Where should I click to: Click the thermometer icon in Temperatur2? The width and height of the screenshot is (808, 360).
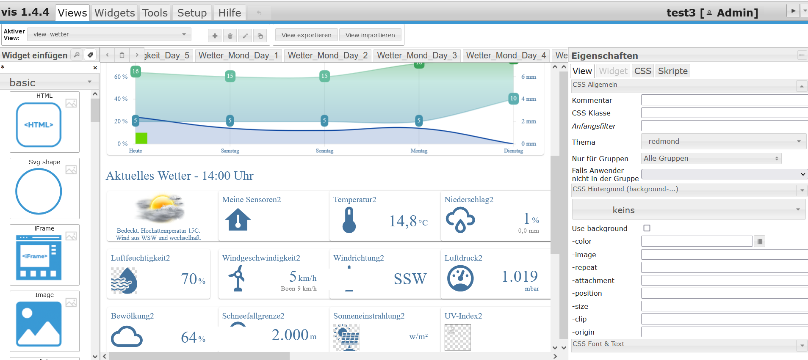point(349,220)
